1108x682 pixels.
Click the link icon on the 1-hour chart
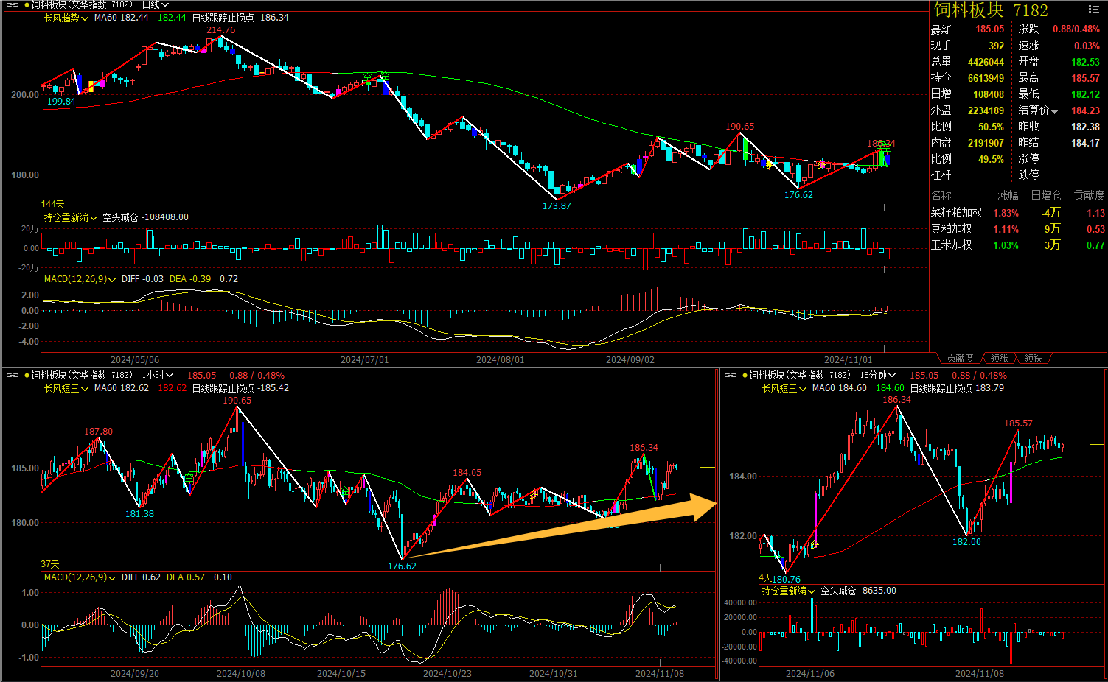(12, 376)
